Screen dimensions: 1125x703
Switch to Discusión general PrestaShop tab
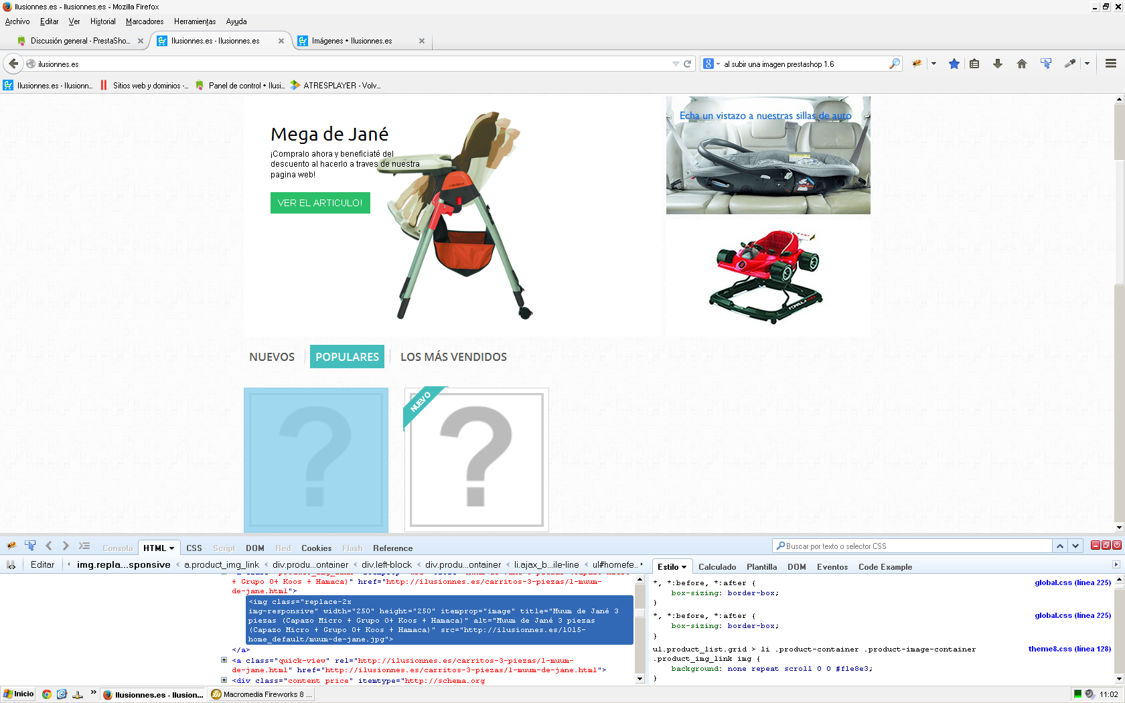pyautogui.click(x=80, y=41)
